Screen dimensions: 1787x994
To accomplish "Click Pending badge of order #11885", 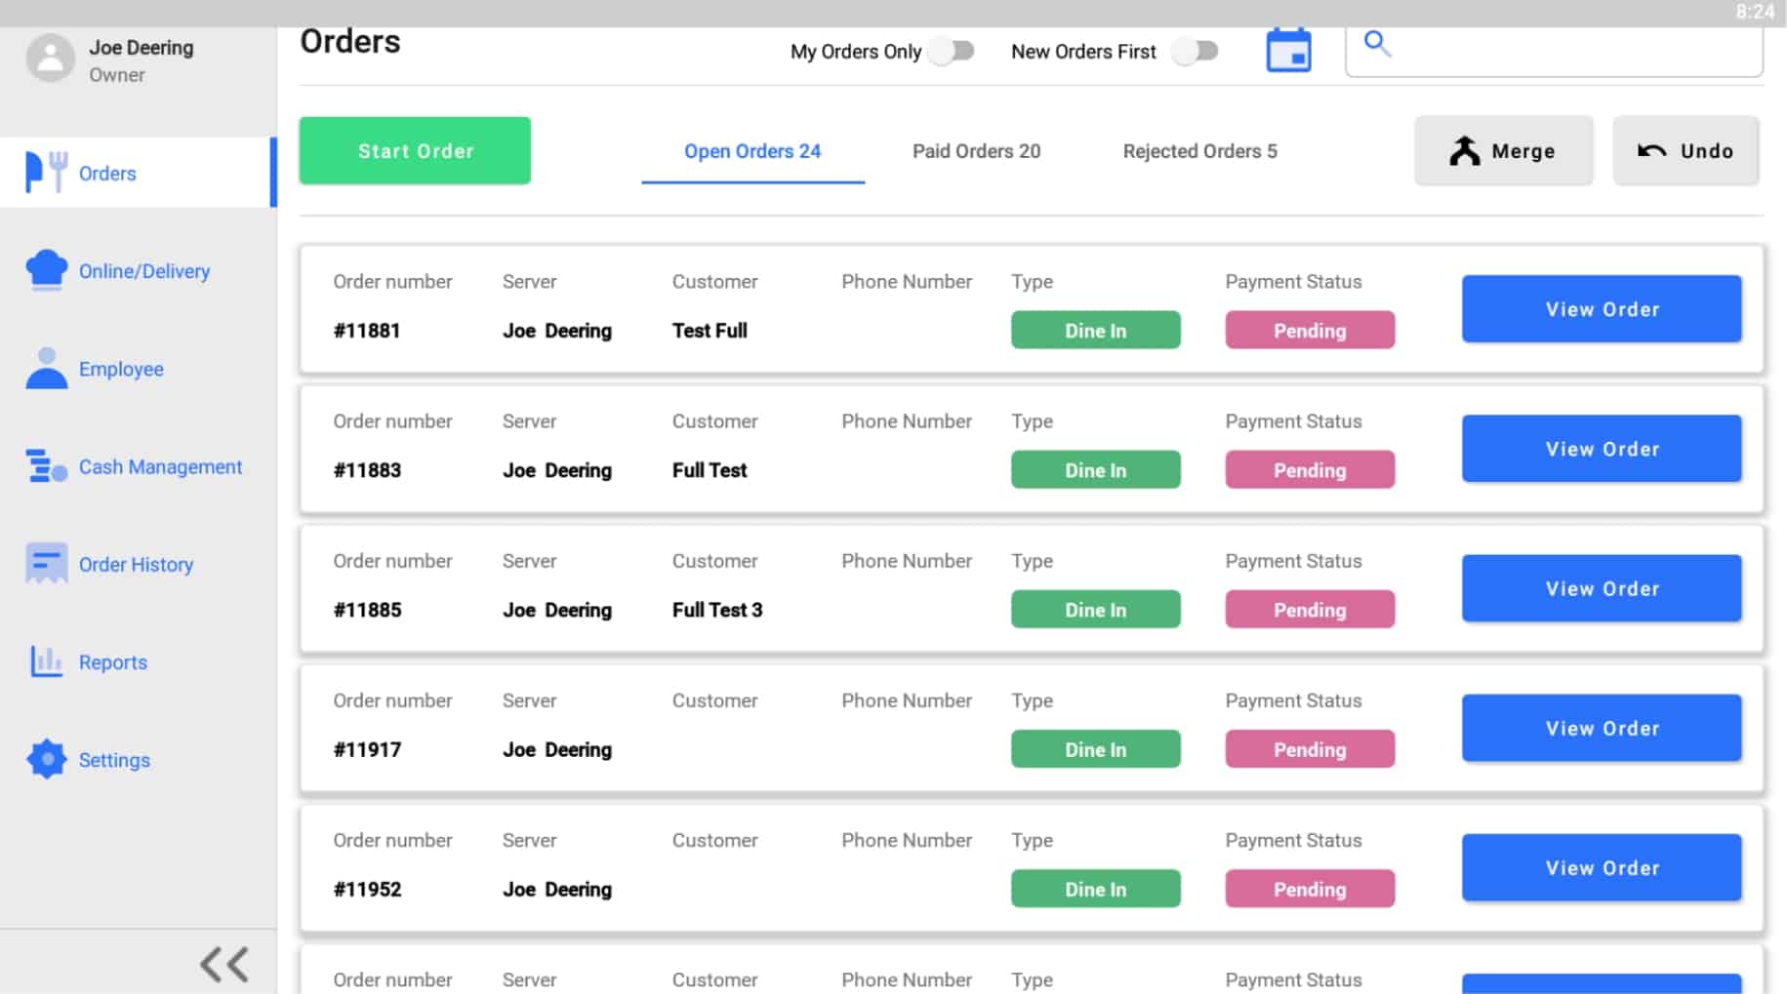I will [x=1310, y=609].
